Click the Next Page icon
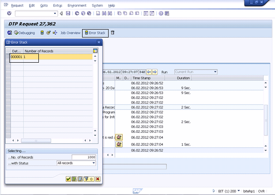Image resolution: width=275 pixels, height=195 pixels. [131, 13]
